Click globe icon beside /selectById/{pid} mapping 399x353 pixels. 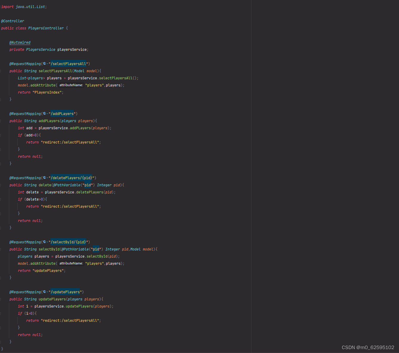[x=44, y=242]
